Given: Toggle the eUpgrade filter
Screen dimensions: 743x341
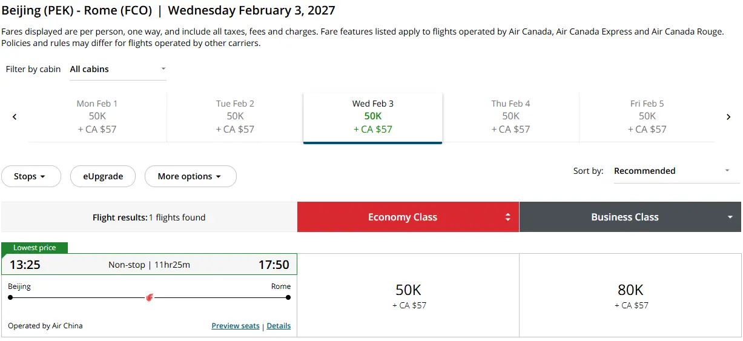Looking at the screenshot, I should coord(103,176).
